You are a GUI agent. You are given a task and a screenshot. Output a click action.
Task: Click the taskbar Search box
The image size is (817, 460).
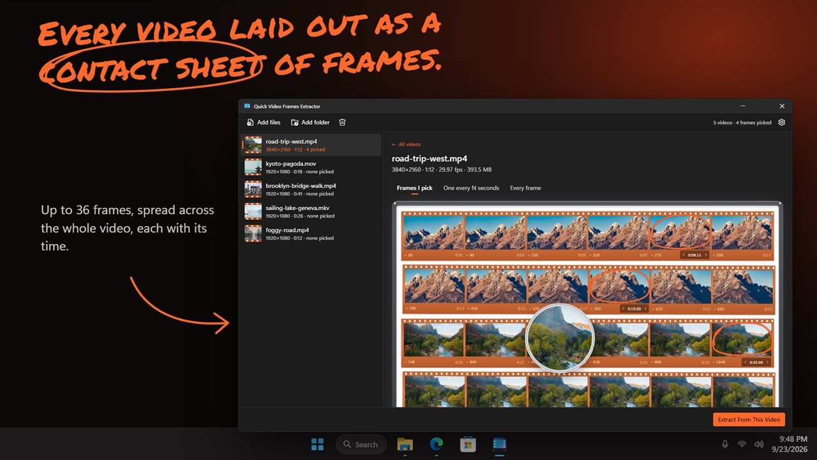pyautogui.click(x=361, y=444)
